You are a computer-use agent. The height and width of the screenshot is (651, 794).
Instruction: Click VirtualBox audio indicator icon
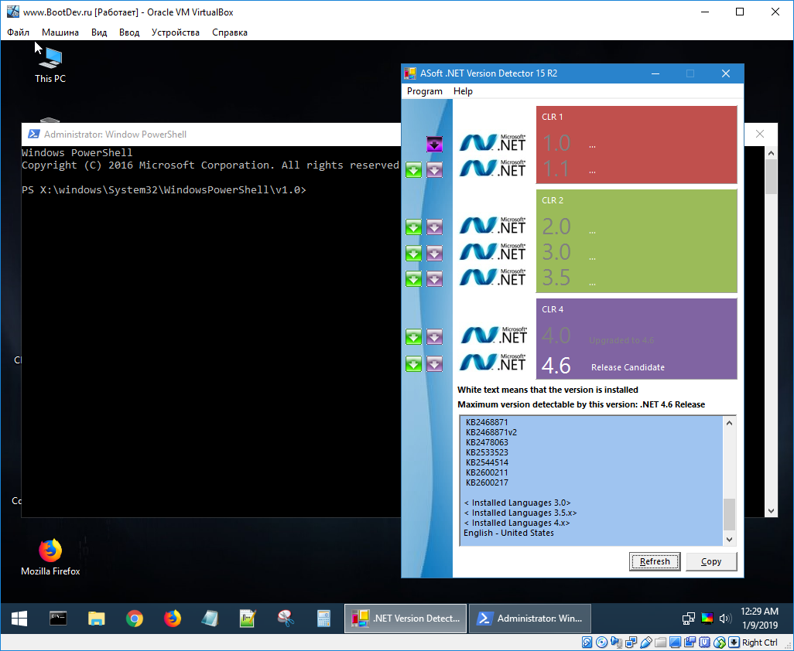[x=616, y=642]
